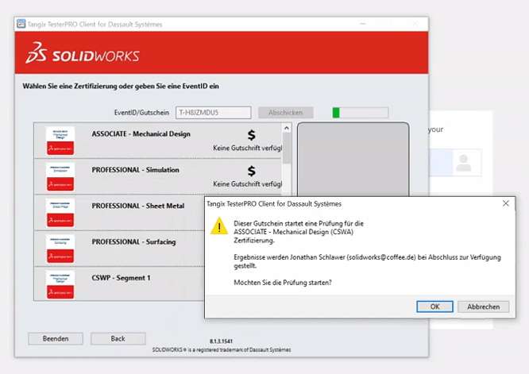The image size is (529, 374).
Task: Click the SOLIDWORKS trademark notice text
Action: pyautogui.click(x=222, y=349)
